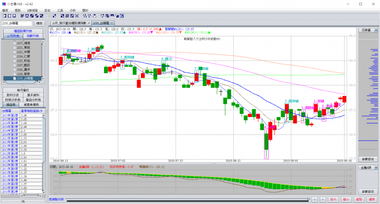Click first icon of last toolbar group
Image resolution: width=380 pixels, height=204 pixels.
click(x=102, y=16)
